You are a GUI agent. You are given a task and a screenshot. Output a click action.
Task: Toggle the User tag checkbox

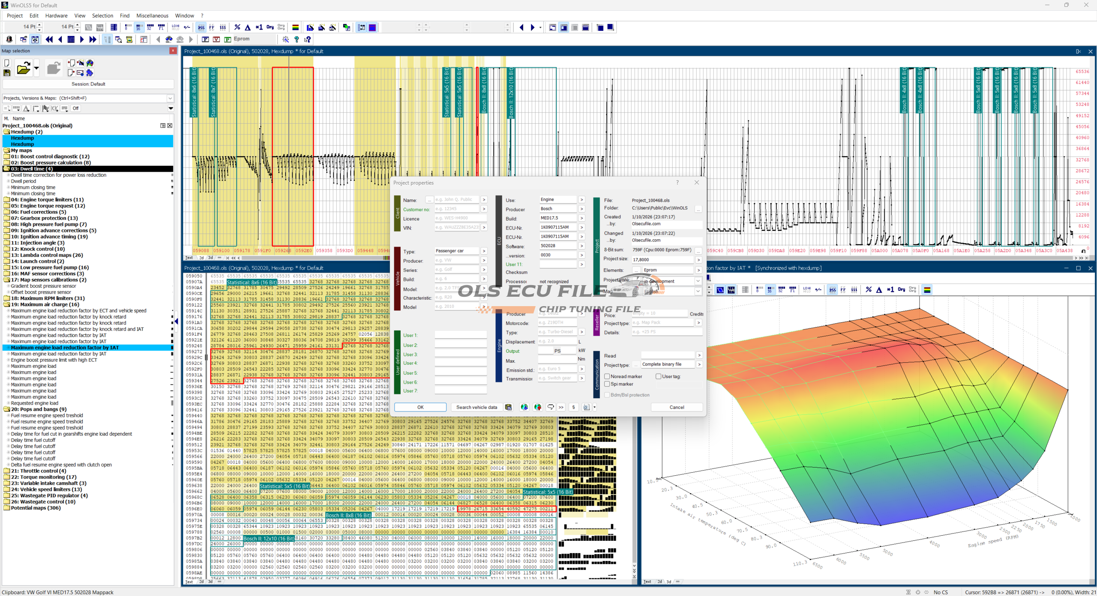[x=659, y=376]
